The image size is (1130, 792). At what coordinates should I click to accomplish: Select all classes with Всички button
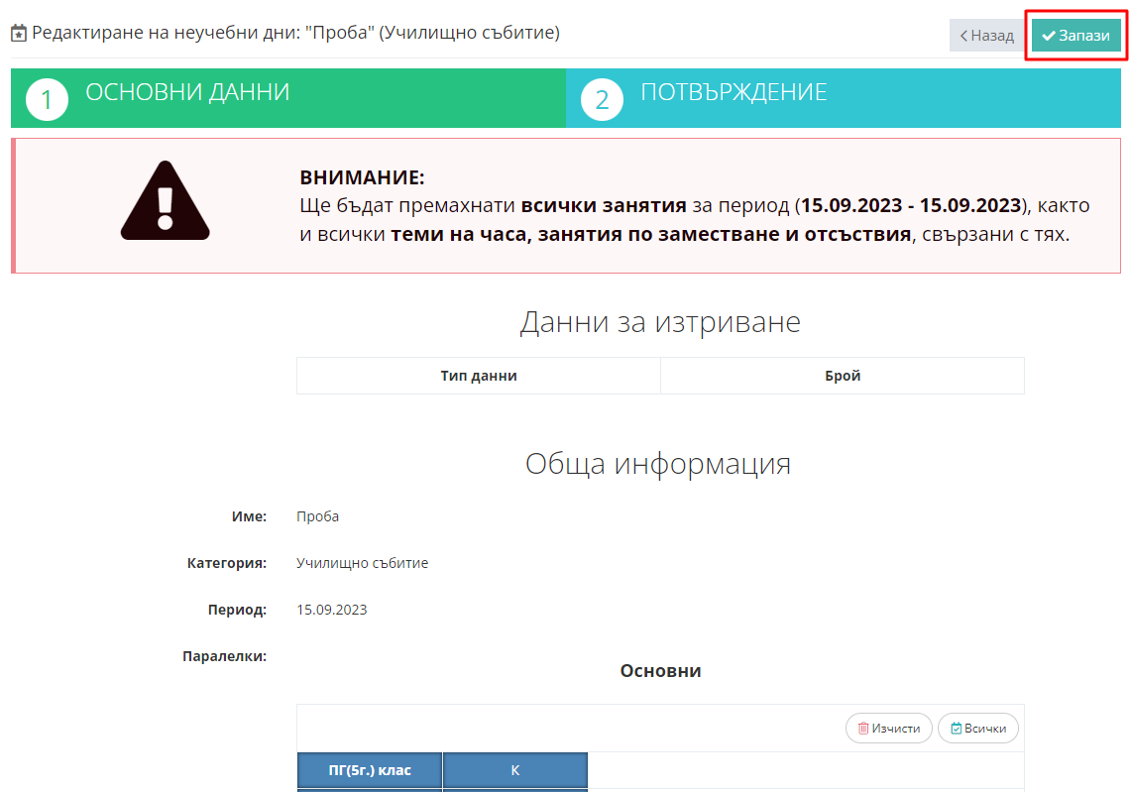(x=977, y=729)
